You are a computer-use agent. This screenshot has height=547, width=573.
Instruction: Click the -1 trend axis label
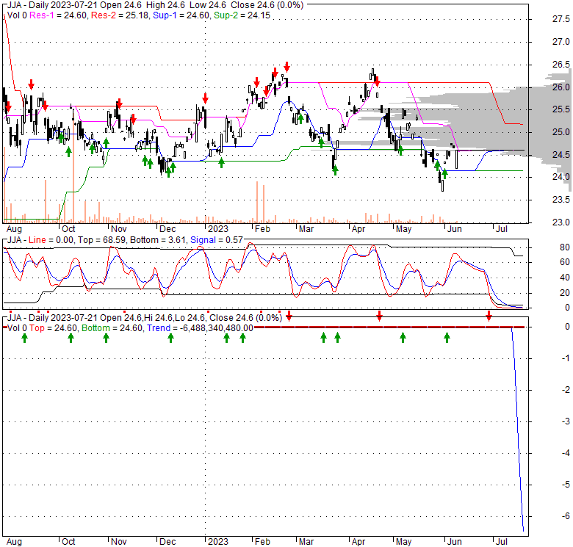point(566,358)
